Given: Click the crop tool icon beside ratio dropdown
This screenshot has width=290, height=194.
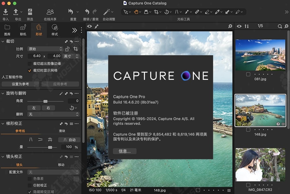Looking at the screenshot, I should (76, 49).
